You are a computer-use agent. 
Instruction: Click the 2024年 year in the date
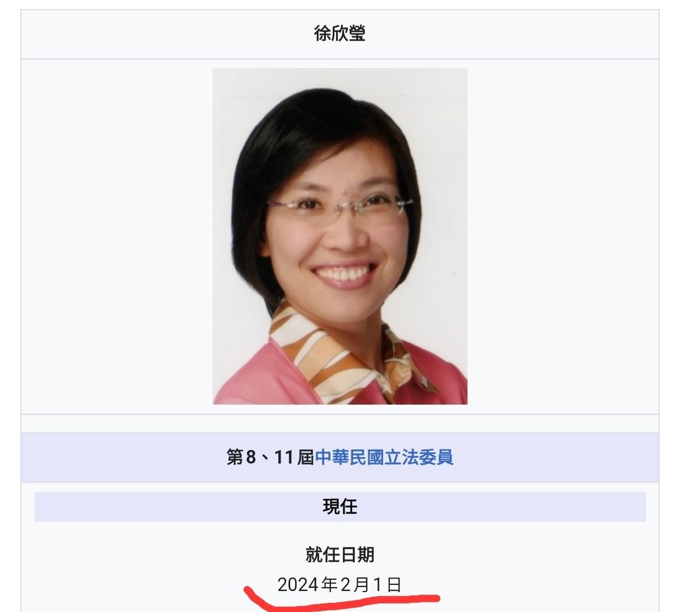pyautogui.click(x=308, y=585)
